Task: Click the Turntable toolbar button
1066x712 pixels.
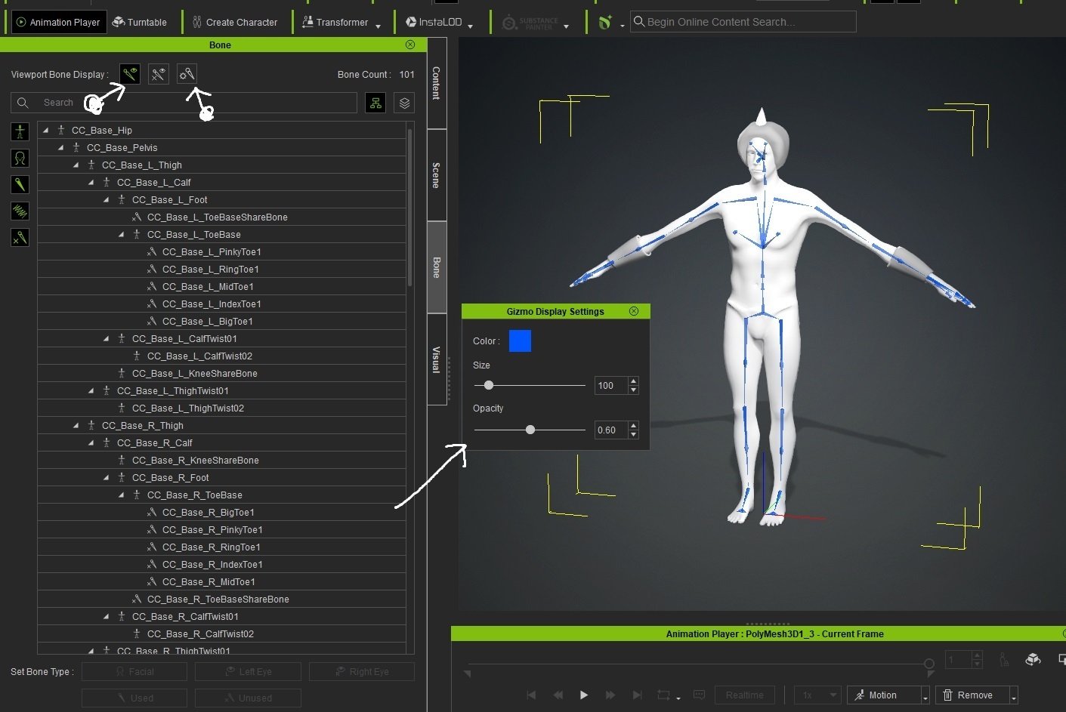Action: point(140,22)
